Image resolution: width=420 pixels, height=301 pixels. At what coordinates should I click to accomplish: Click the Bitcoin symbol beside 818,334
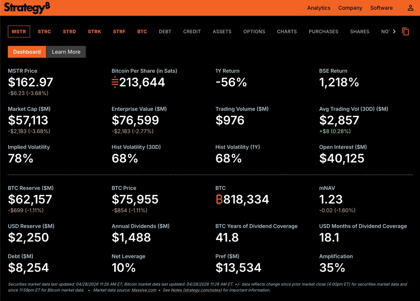coord(219,199)
